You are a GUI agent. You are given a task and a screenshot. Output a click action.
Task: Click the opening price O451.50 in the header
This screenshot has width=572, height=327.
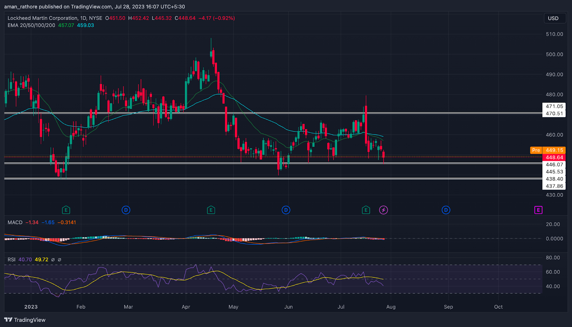115,18
